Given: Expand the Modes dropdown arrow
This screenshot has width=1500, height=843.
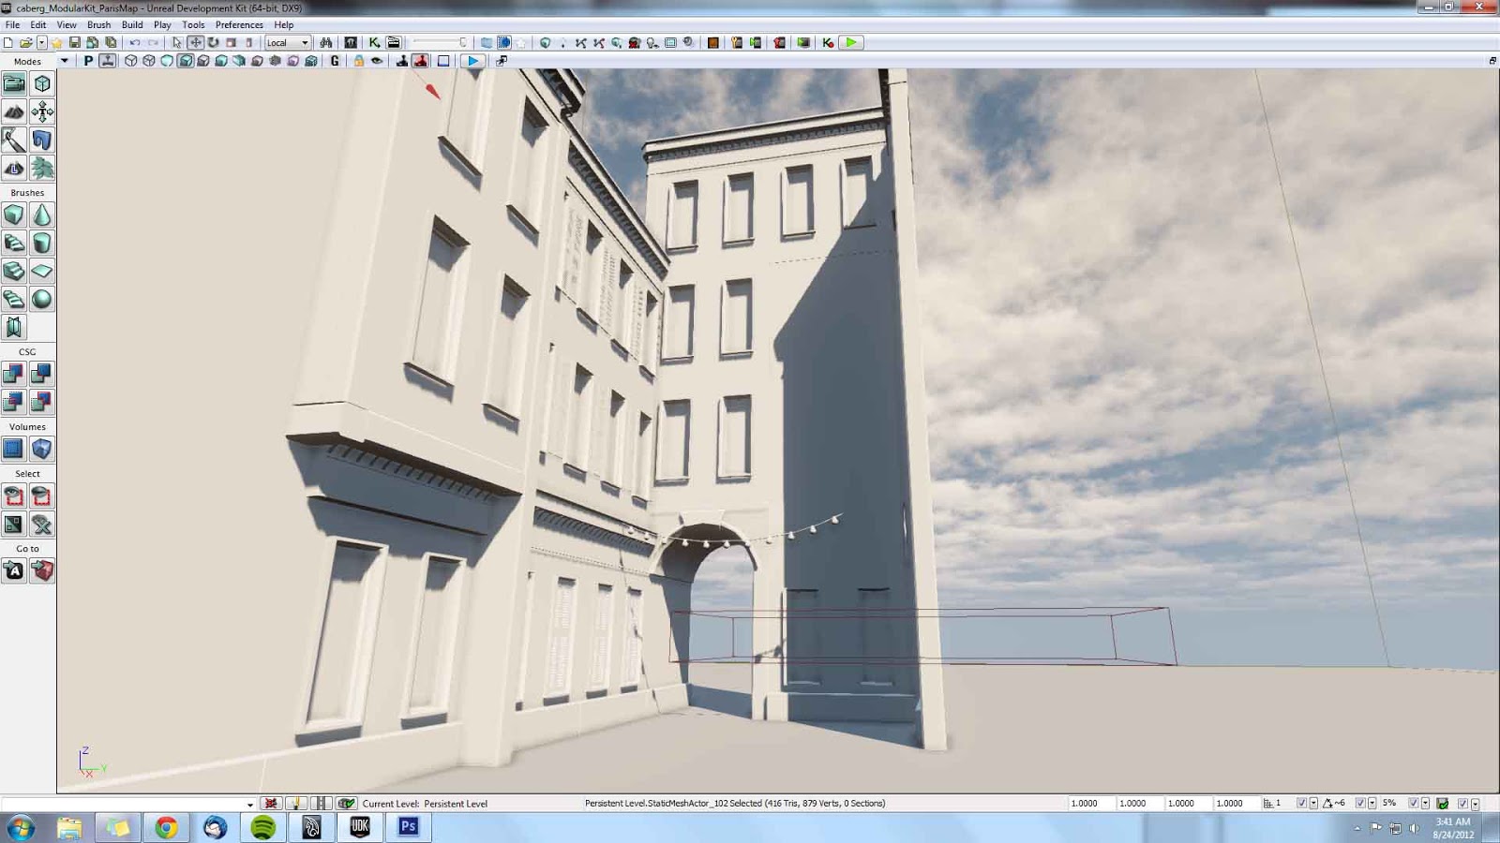Looking at the screenshot, I should (64, 61).
